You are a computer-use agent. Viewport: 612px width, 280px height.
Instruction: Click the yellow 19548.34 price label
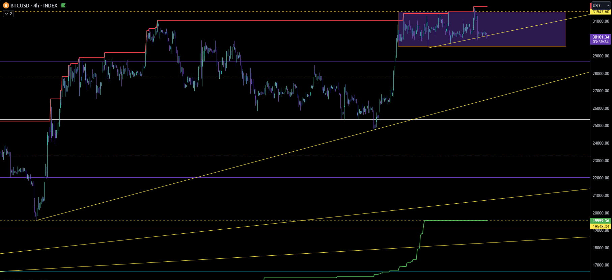pyautogui.click(x=601, y=226)
